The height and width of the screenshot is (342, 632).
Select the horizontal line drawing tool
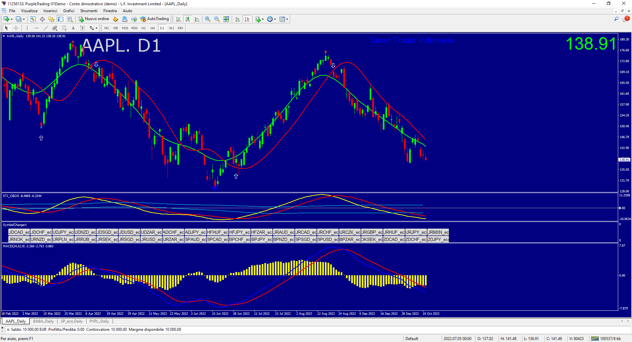36,28
